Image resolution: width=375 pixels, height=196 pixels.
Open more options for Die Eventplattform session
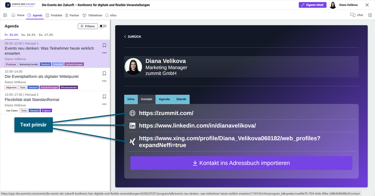click(104, 81)
